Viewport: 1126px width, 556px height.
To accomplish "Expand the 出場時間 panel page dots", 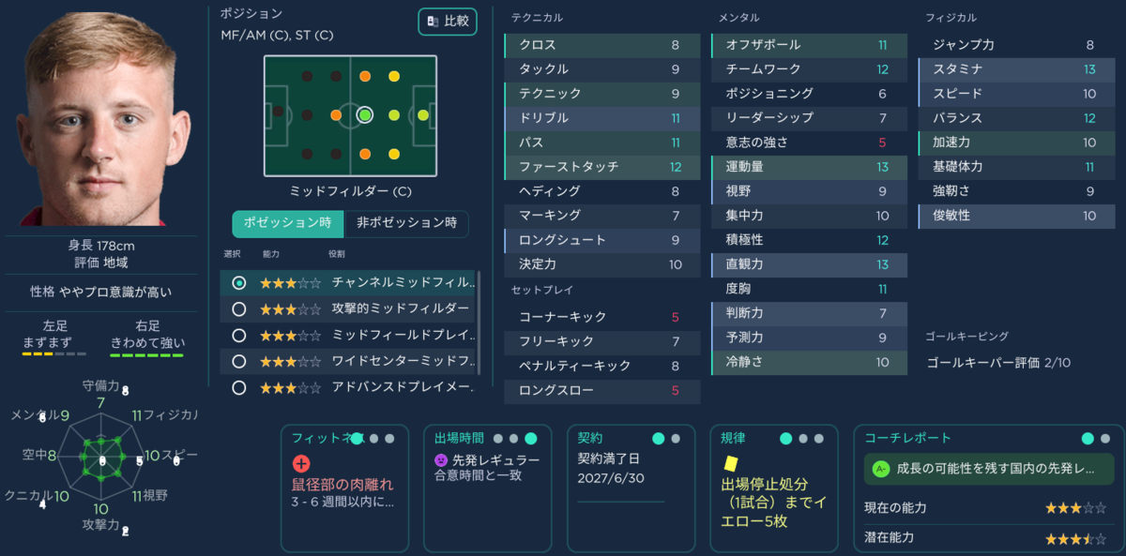I will (x=515, y=438).
